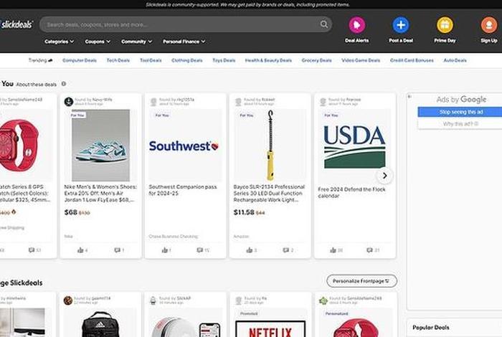Select the Computer Deals tab

pos(80,60)
